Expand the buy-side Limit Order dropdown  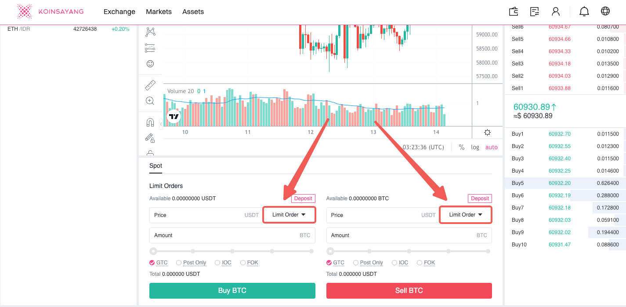click(x=289, y=215)
